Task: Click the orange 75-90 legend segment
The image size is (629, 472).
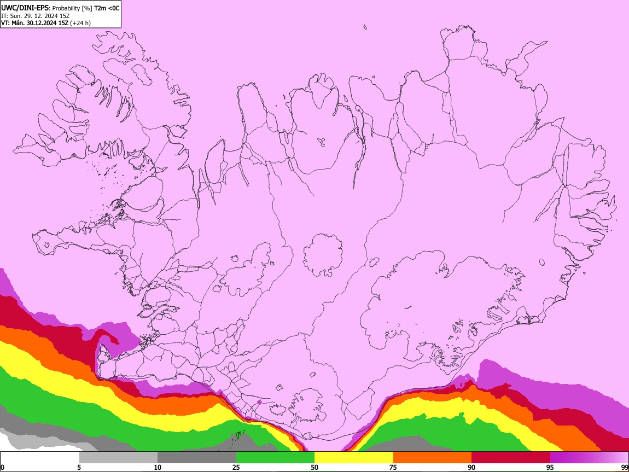Action: click(x=433, y=457)
